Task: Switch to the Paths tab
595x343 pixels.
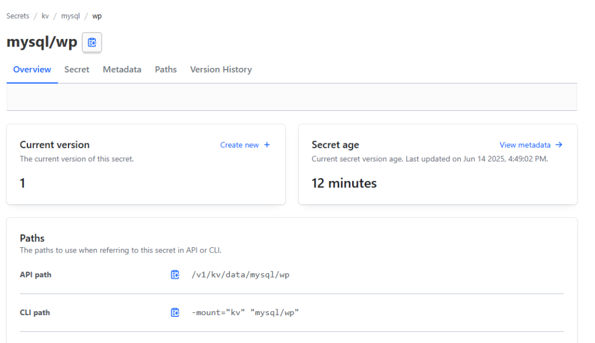Action: pos(166,70)
